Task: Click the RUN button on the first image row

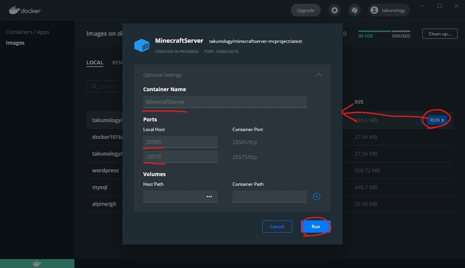Action: click(437, 120)
